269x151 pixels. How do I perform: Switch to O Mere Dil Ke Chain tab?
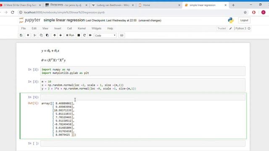[x=20, y=5]
